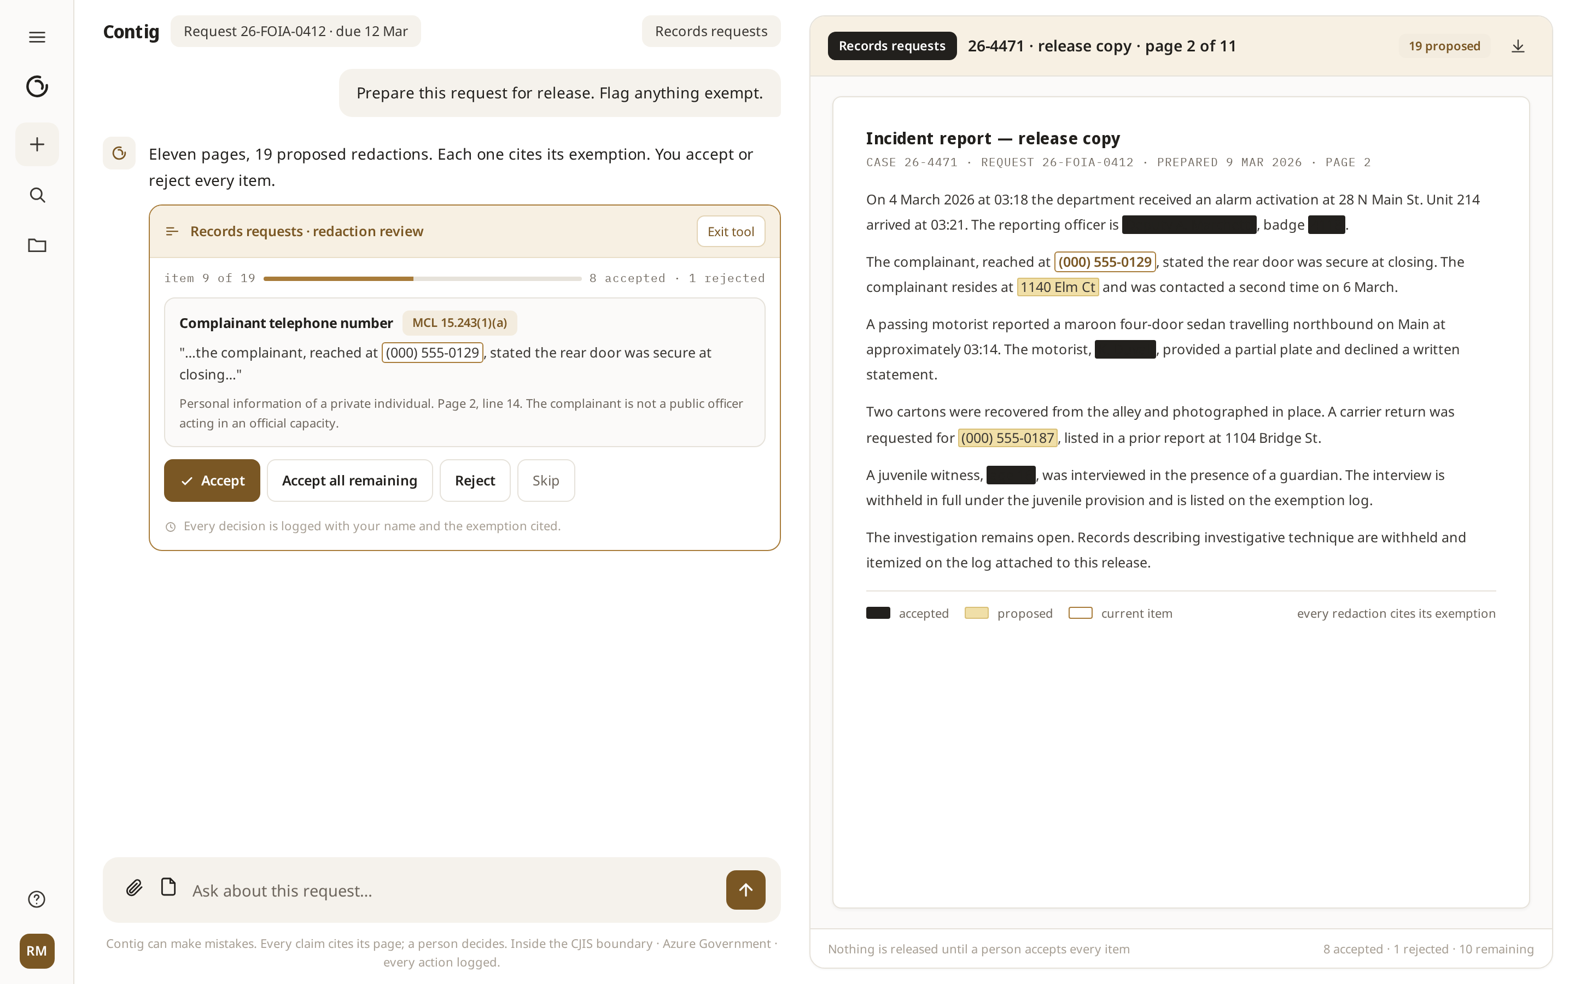Open search from sidebar magnifier icon

37,195
